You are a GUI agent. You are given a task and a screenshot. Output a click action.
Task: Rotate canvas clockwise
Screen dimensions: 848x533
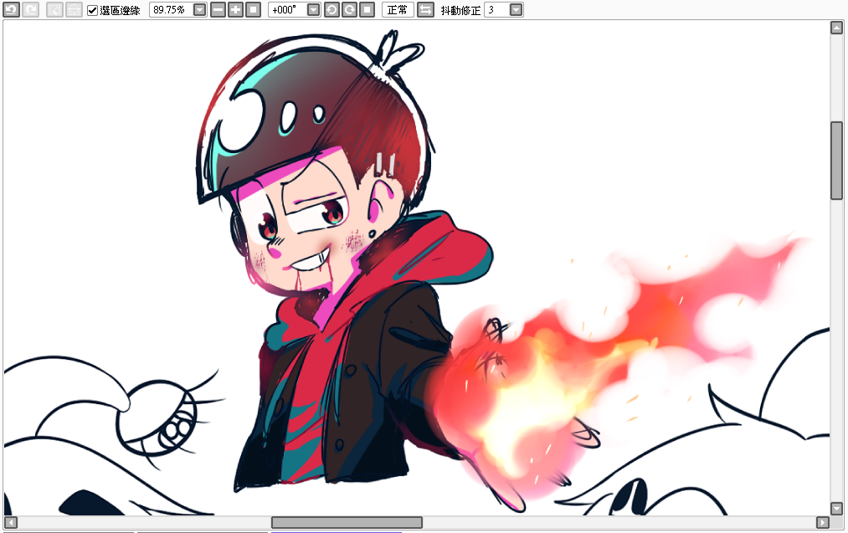[349, 10]
